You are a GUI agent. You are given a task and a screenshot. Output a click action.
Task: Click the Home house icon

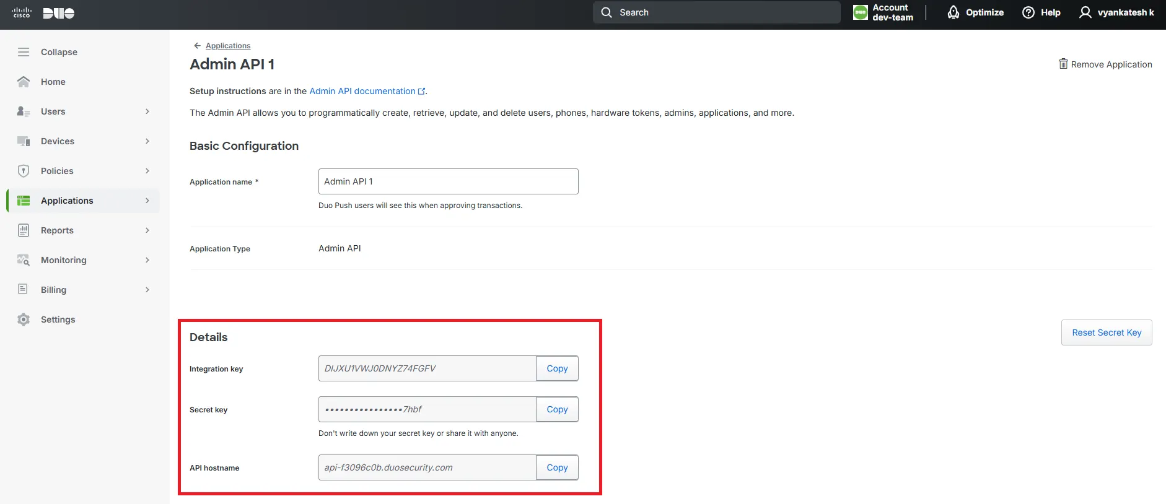pos(24,82)
